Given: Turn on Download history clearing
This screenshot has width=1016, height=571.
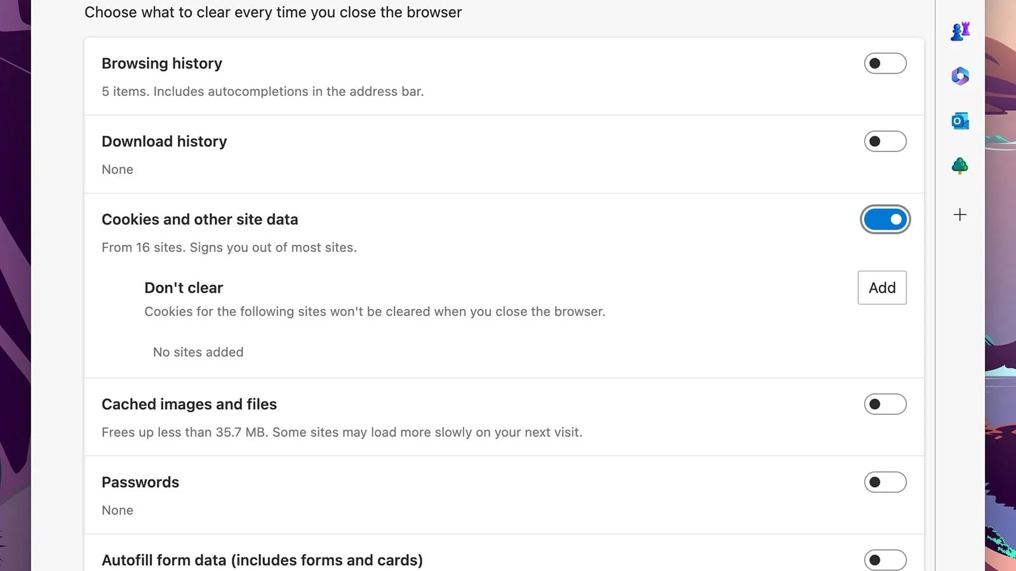Looking at the screenshot, I should (x=885, y=141).
